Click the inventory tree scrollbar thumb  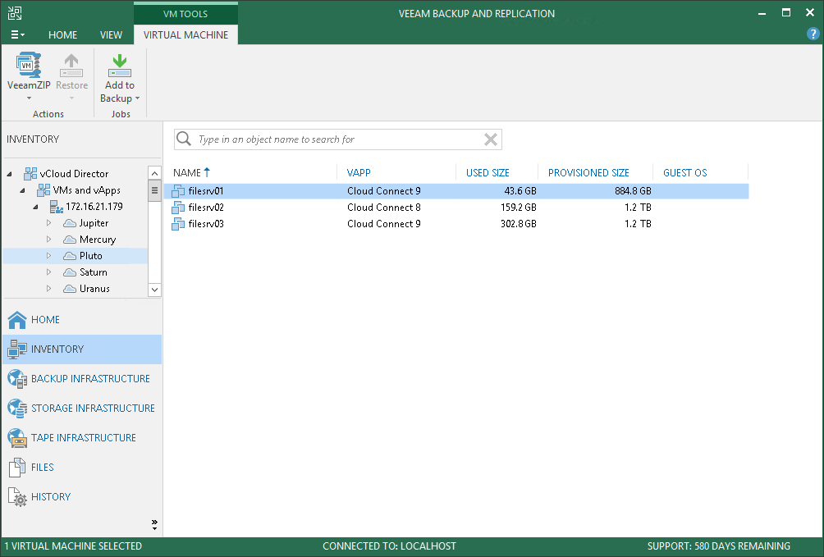[x=154, y=190]
